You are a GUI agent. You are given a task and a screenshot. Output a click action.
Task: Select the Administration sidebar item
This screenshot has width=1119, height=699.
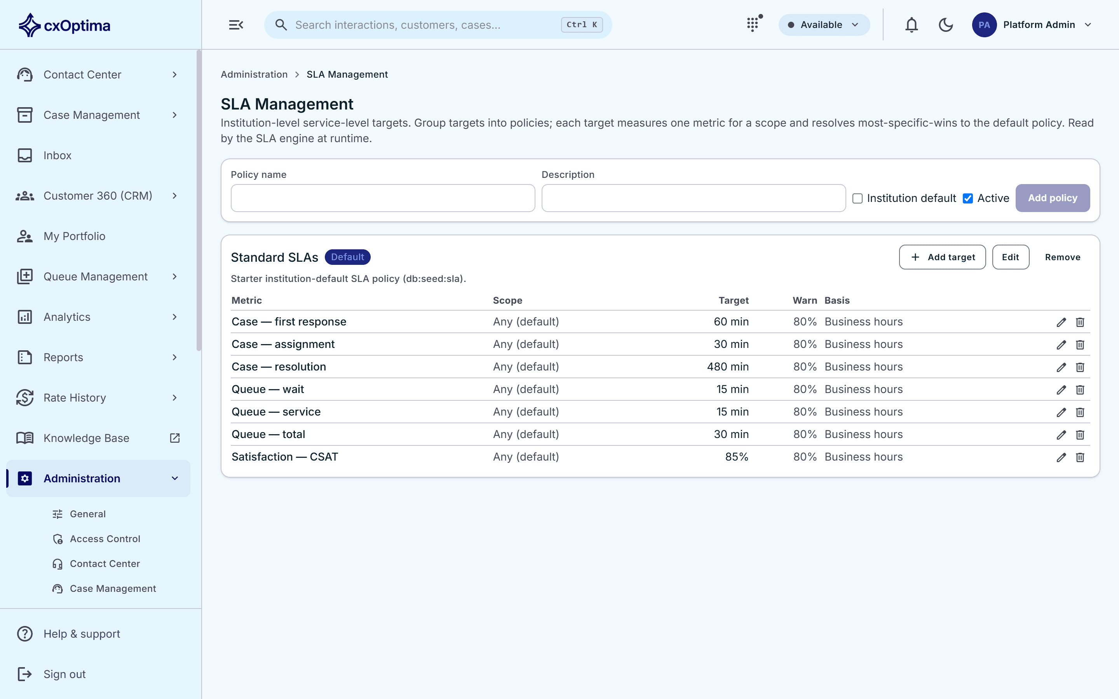tap(98, 478)
